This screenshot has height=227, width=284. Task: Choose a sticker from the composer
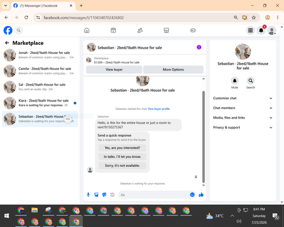coord(105,195)
